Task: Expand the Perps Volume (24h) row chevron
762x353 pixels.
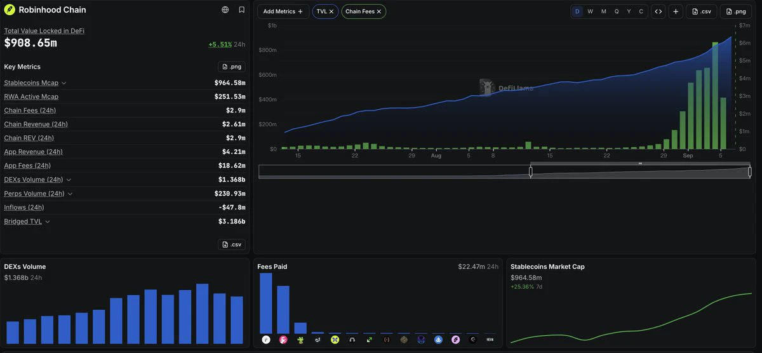Action: coord(70,194)
